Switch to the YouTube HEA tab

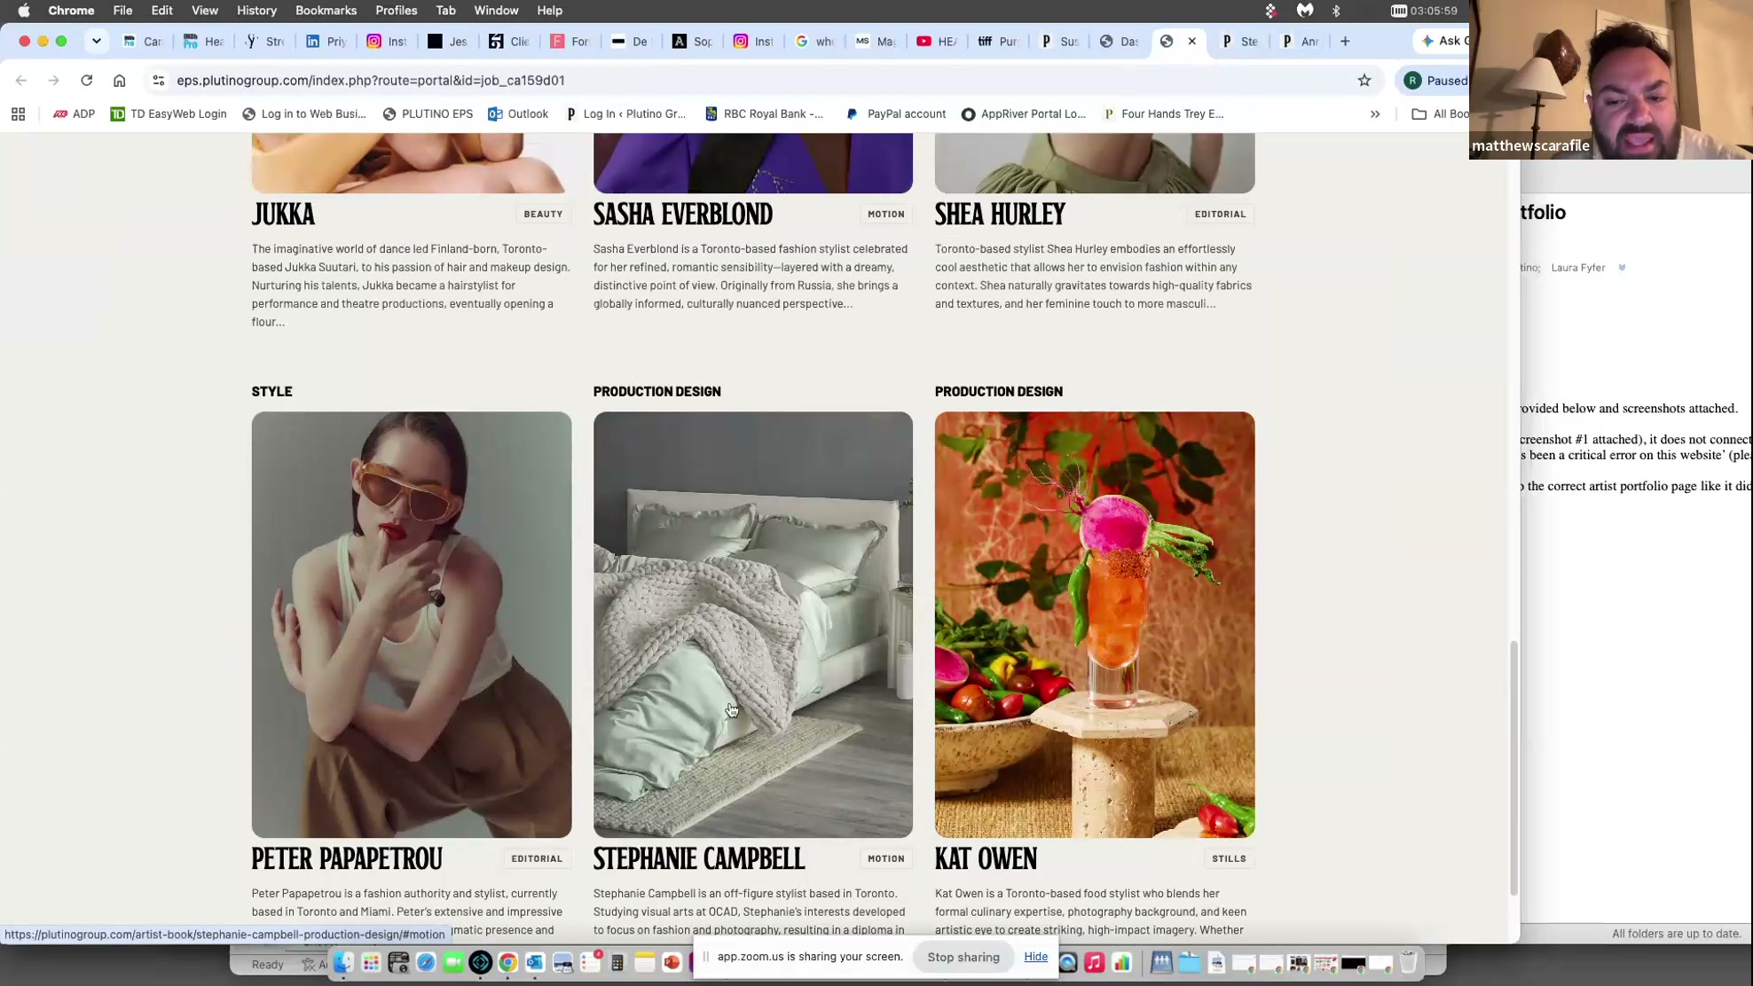936,41
